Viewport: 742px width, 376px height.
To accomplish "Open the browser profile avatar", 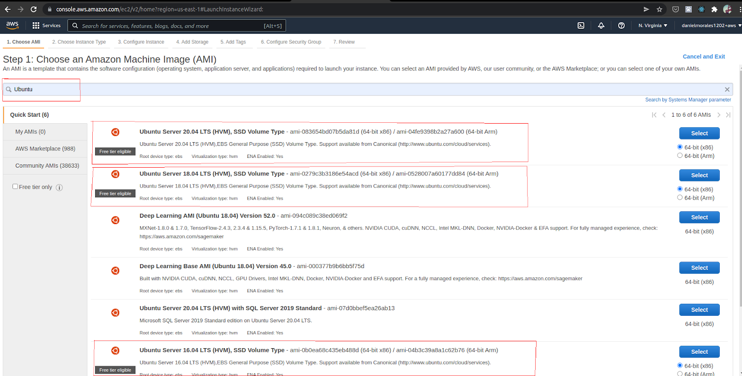I will [727, 9].
